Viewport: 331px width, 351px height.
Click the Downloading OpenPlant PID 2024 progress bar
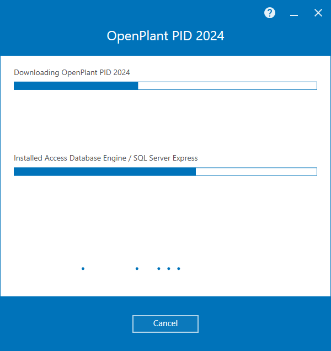[x=165, y=86]
